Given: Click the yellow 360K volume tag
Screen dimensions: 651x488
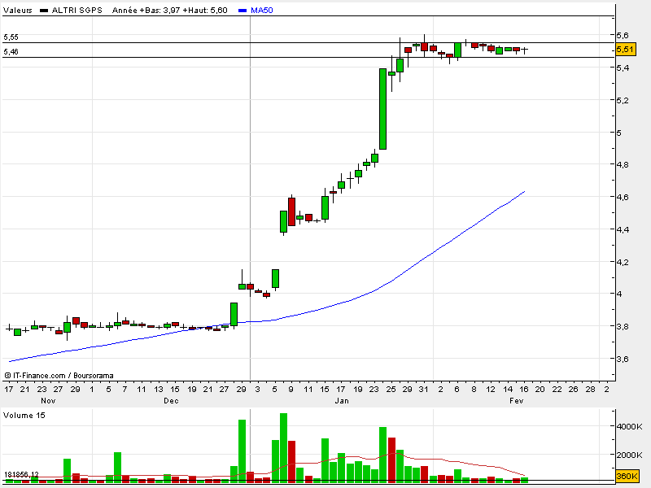Looking at the screenshot, I should pos(627,476).
